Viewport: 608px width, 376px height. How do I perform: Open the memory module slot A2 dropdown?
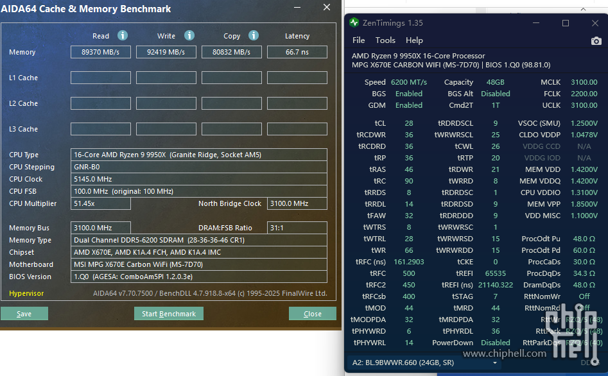[424, 363]
